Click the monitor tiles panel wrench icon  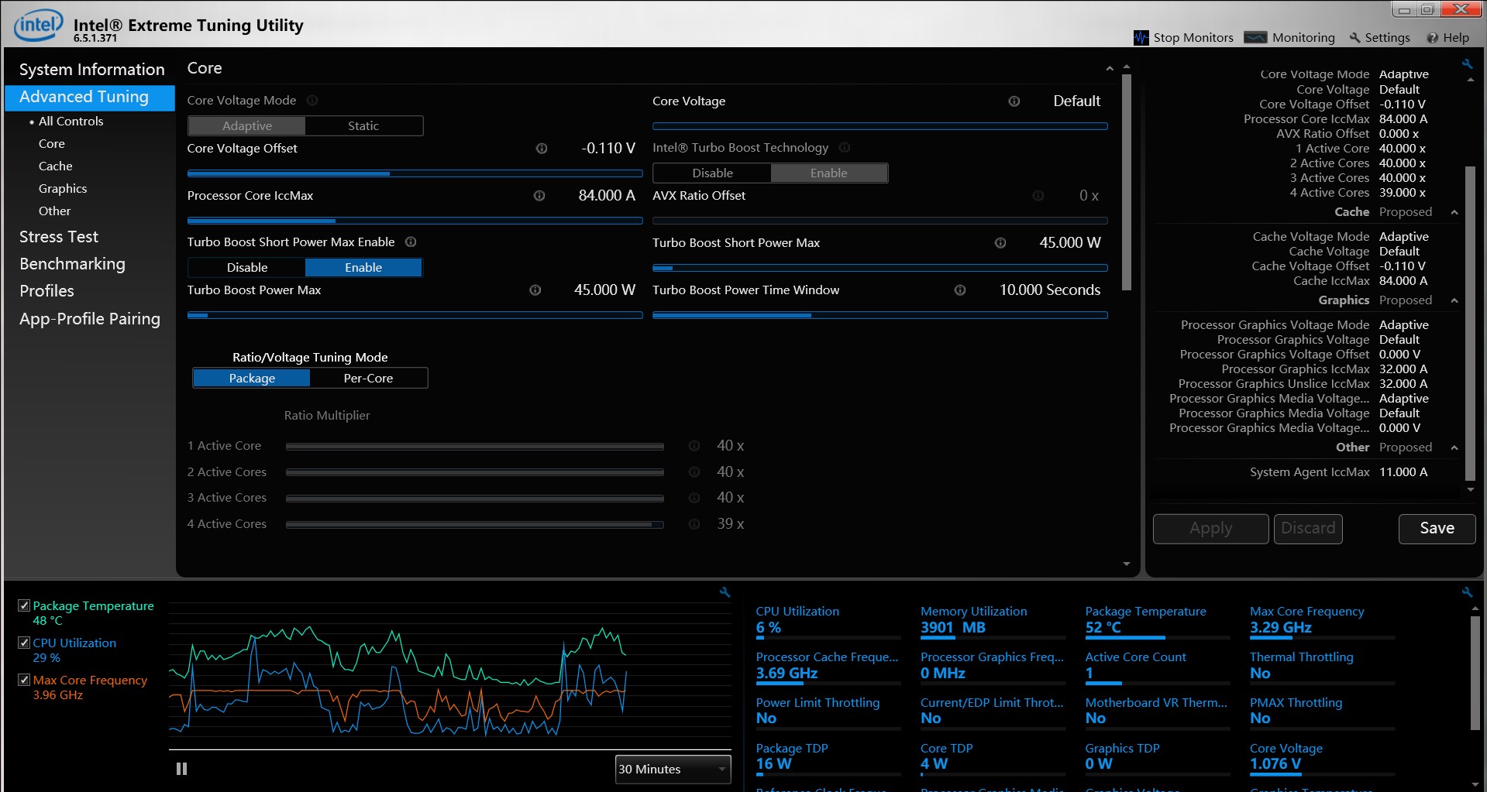point(1467,592)
